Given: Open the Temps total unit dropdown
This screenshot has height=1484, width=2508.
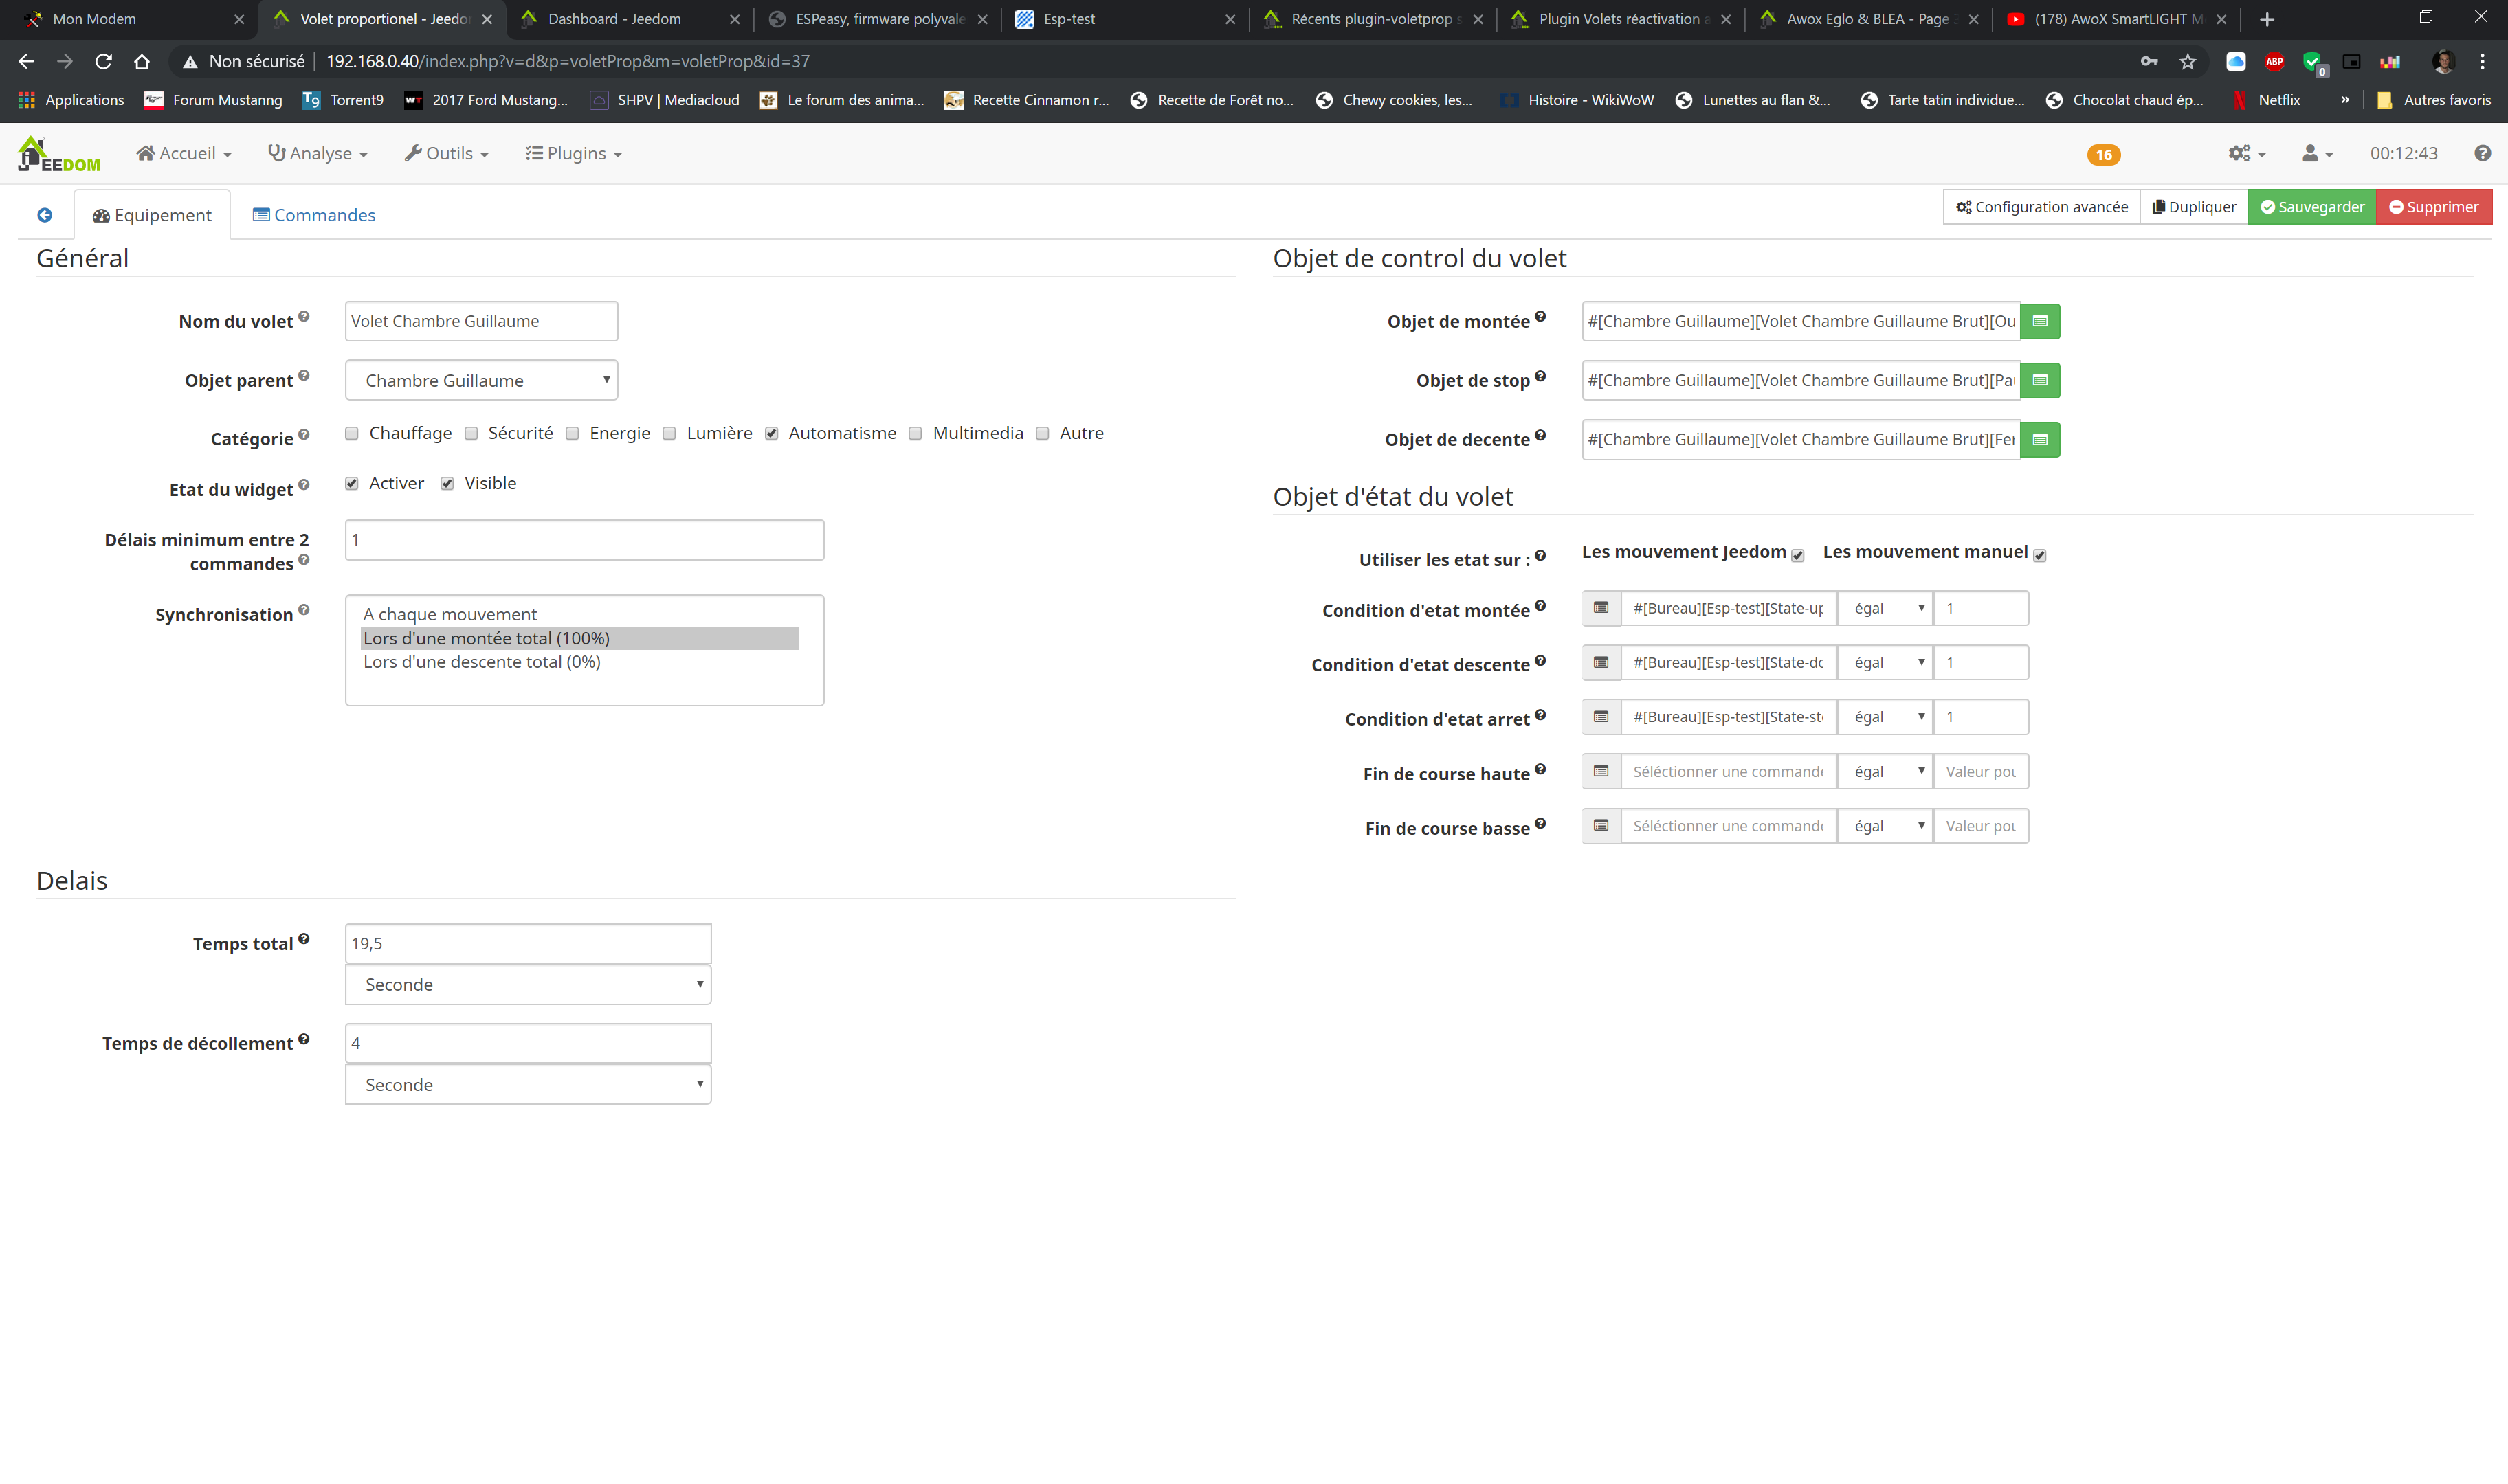Looking at the screenshot, I should coord(529,984).
